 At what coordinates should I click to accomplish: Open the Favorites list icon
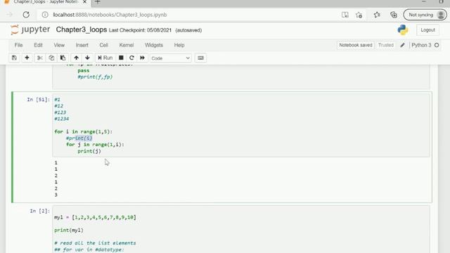pos(377,15)
